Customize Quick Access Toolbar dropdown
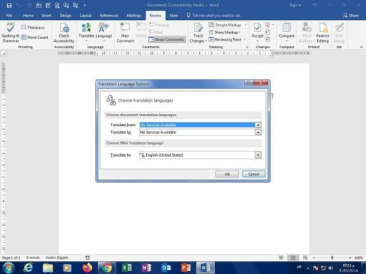 85,5
